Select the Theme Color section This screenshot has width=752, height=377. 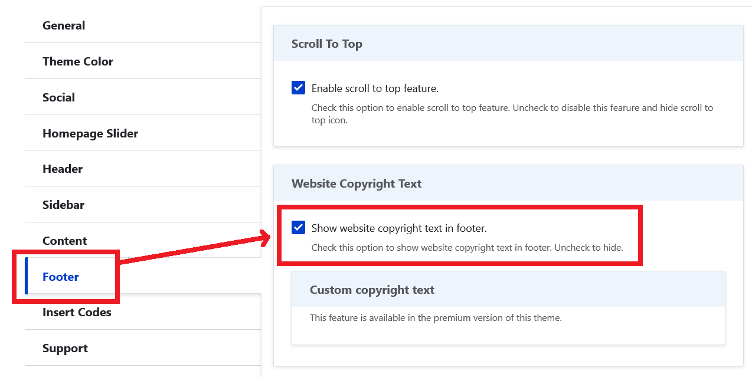[78, 61]
